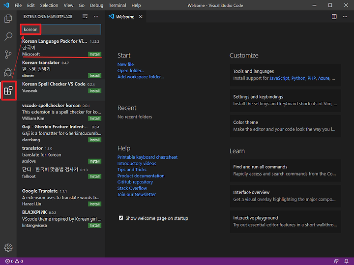The image size is (354, 265).
Task: Click Add workspace folder link
Action: [141, 77]
